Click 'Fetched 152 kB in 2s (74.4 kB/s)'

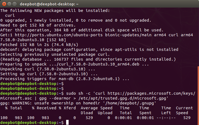(39, 45)
